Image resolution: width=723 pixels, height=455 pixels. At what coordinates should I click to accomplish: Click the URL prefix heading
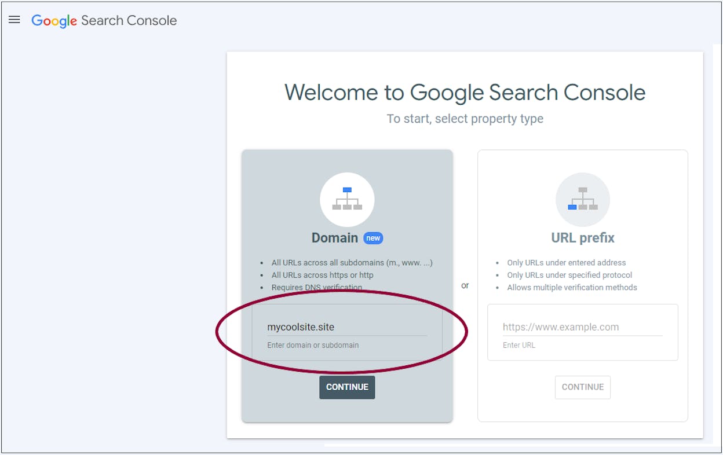tap(583, 238)
